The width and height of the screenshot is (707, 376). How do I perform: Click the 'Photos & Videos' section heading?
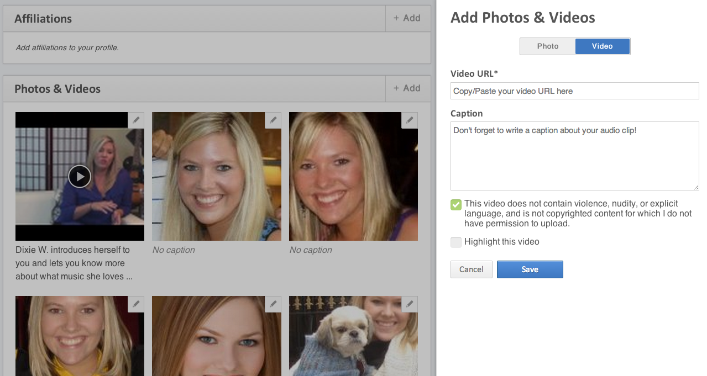[x=57, y=89]
